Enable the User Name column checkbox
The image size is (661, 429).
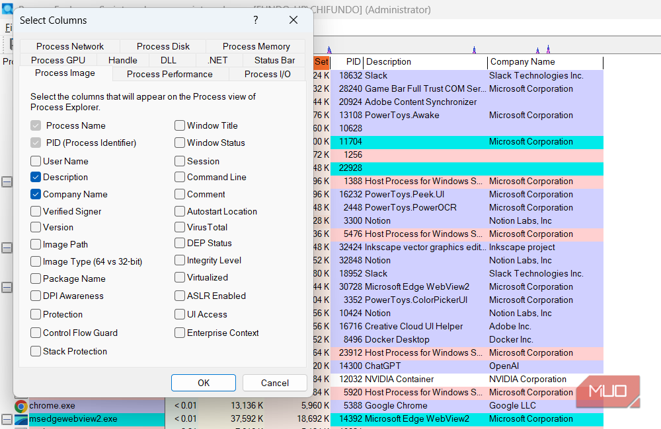tap(36, 161)
